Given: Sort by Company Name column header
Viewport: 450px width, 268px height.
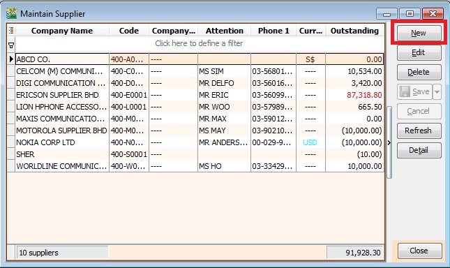Looking at the screenshot, I should tap(62, 31).
